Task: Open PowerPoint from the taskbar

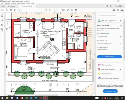Action: [x=22, y=98]
